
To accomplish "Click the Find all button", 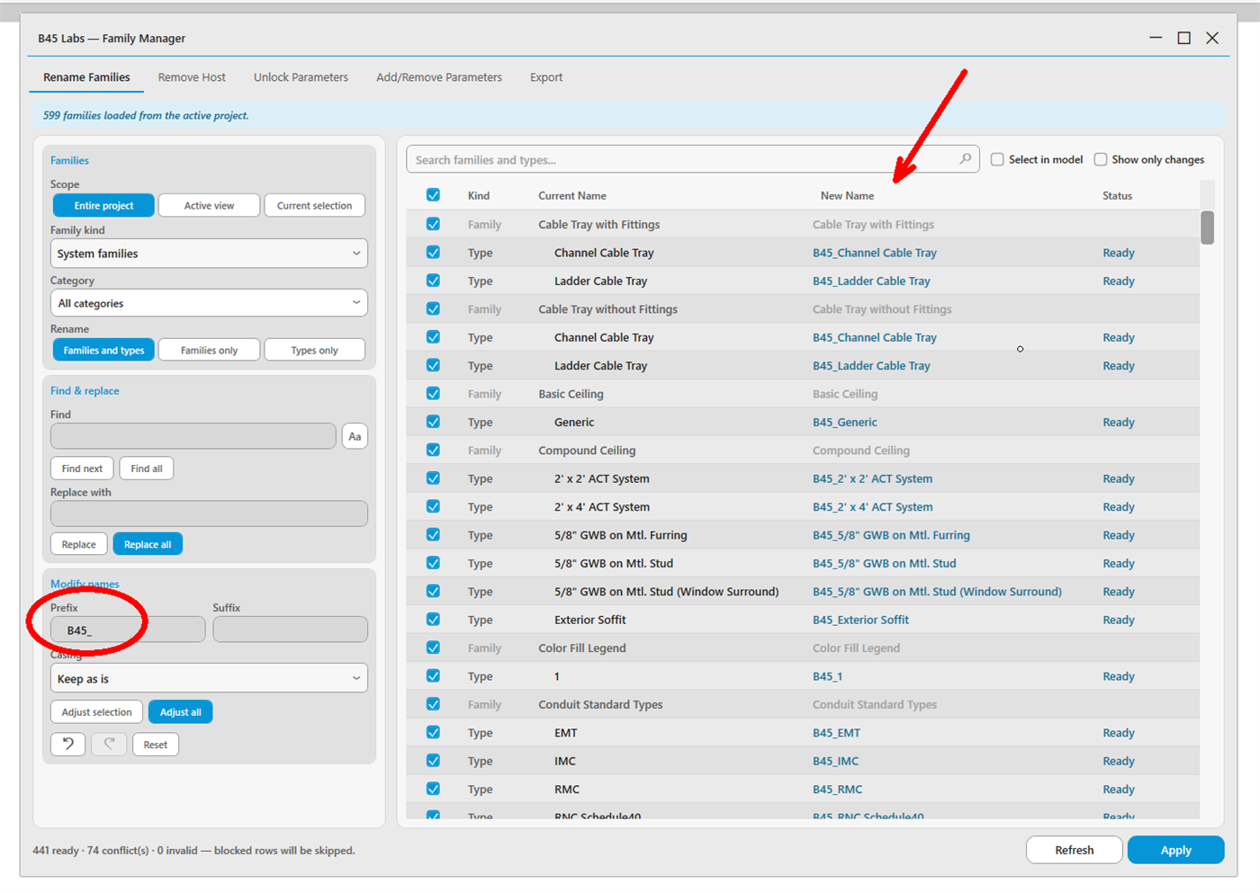I will pyautogui.click(x=147, y=469).
